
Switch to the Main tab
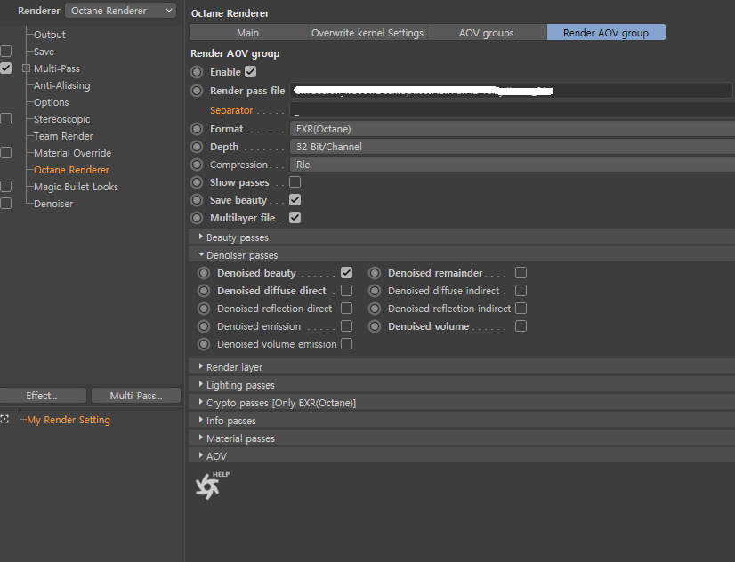point(248,32)
